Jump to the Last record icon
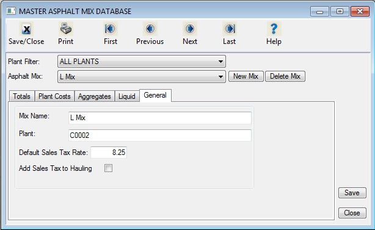The height and width of the screenshot is (230, 375). pos(230,29)
